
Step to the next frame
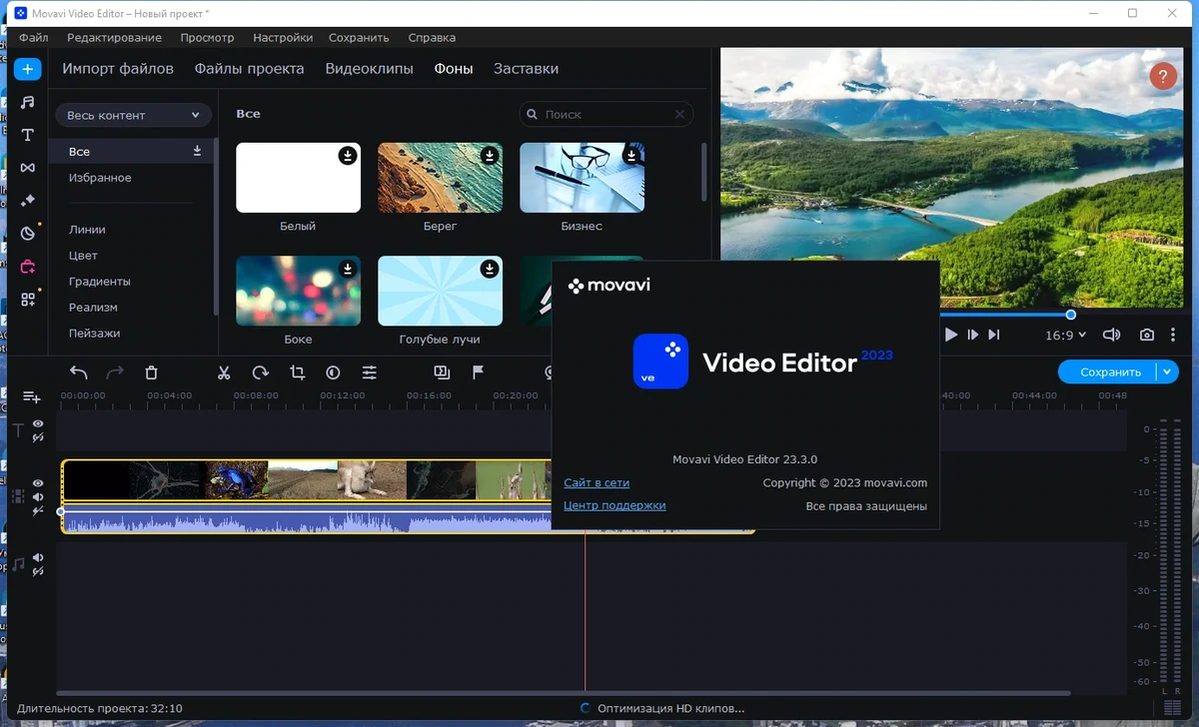coord(972,335)
